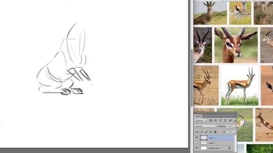273x153 pixels.
Task: Lock image pixels with the brush icon
Action: click(206, 132)
